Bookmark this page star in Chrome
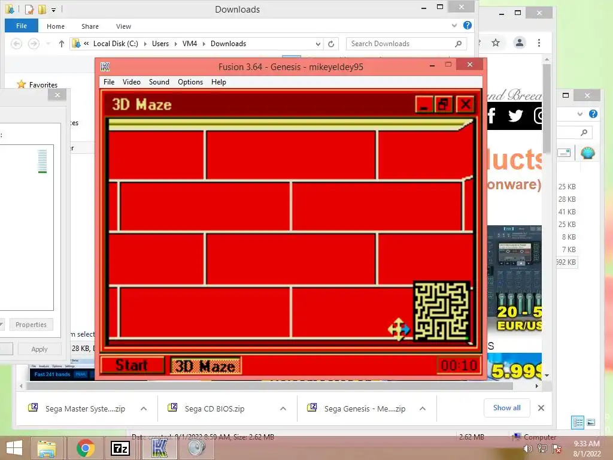Viewport: 613px width, 460px height. pos(496,43)
